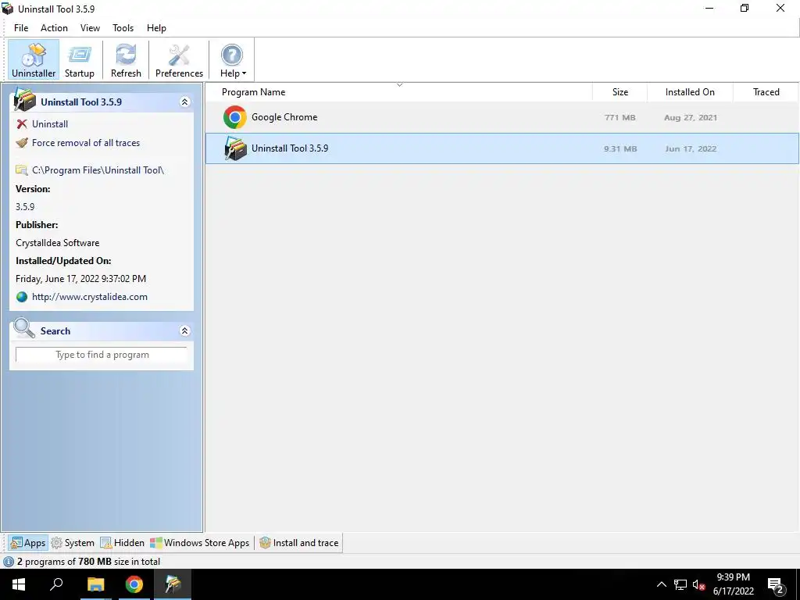Open http://www.crystalidea.com link
Screen dimensions: 800x600
tap(90, 297)
